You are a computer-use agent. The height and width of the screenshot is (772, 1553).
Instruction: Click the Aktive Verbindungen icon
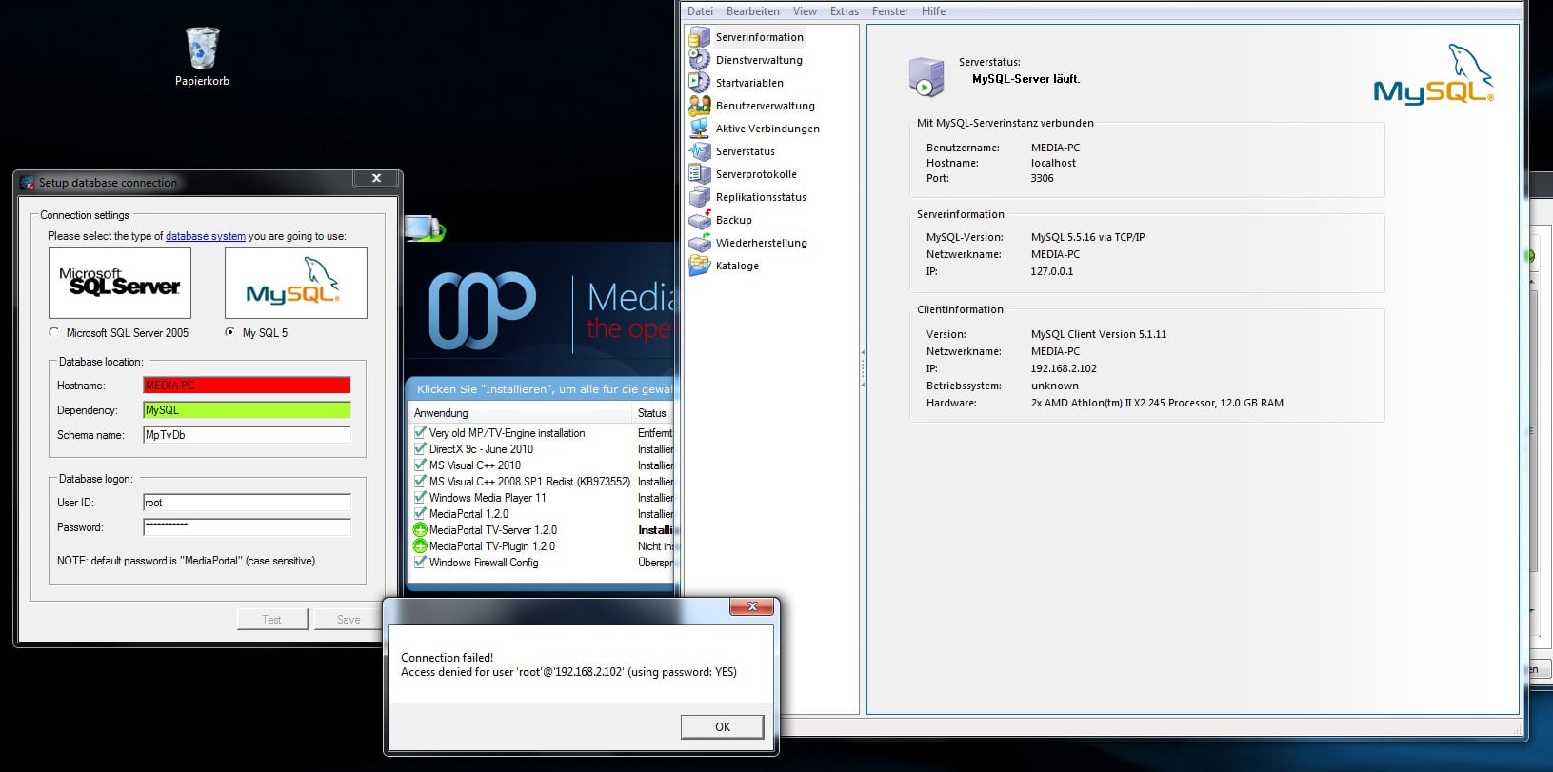coord(699,129)
